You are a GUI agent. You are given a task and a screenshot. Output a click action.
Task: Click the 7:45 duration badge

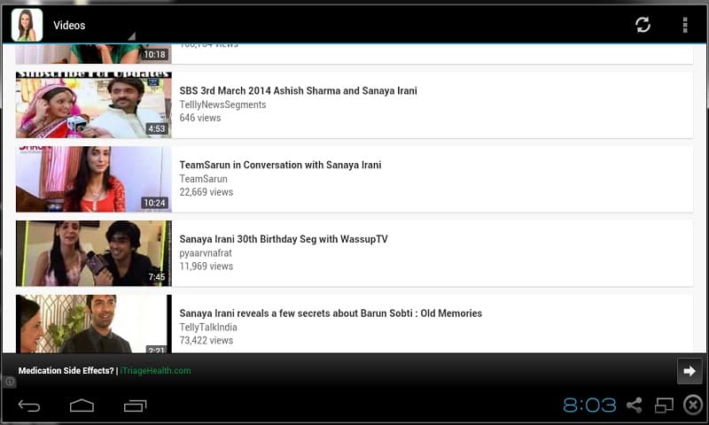point(157,277)
